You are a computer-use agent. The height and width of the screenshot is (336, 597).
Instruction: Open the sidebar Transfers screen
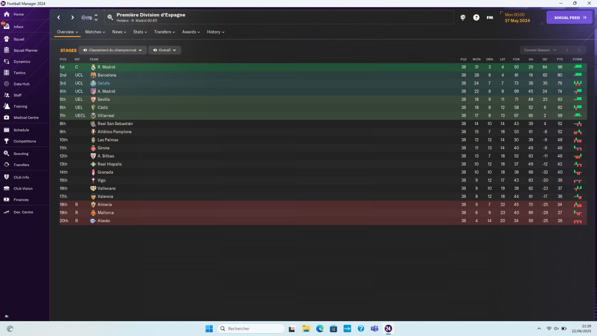(21, 165)
